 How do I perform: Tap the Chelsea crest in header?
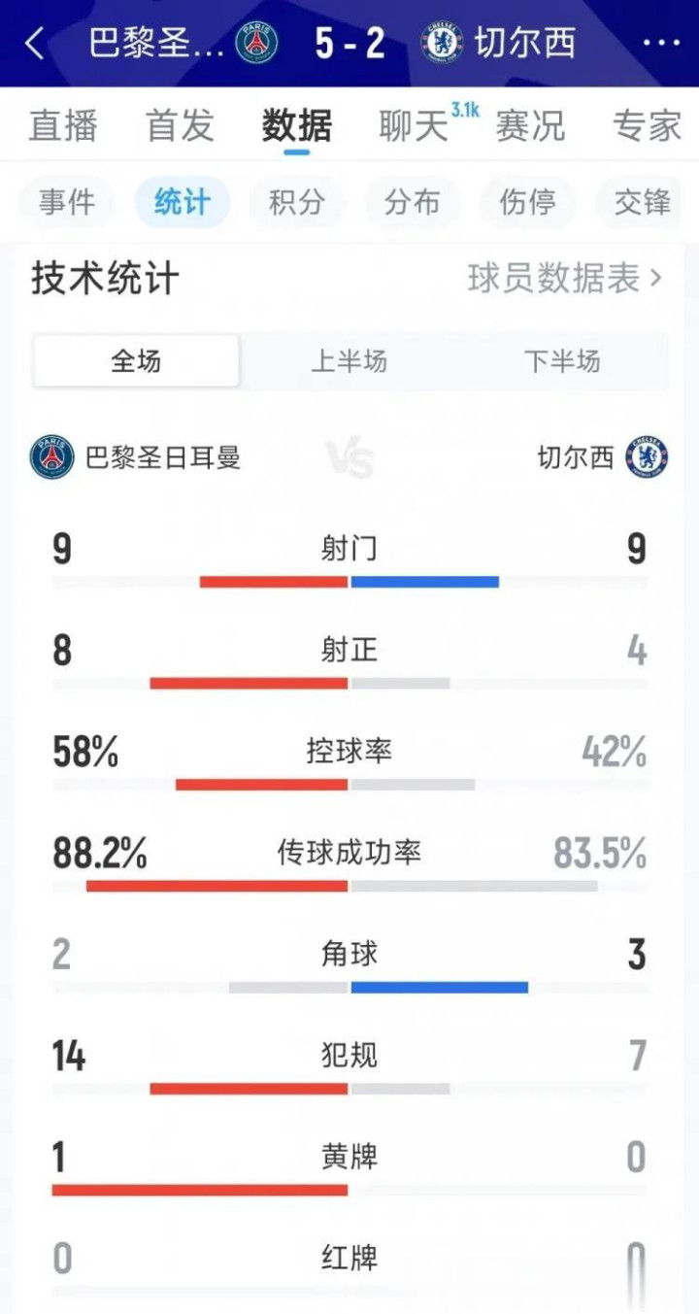442,44
